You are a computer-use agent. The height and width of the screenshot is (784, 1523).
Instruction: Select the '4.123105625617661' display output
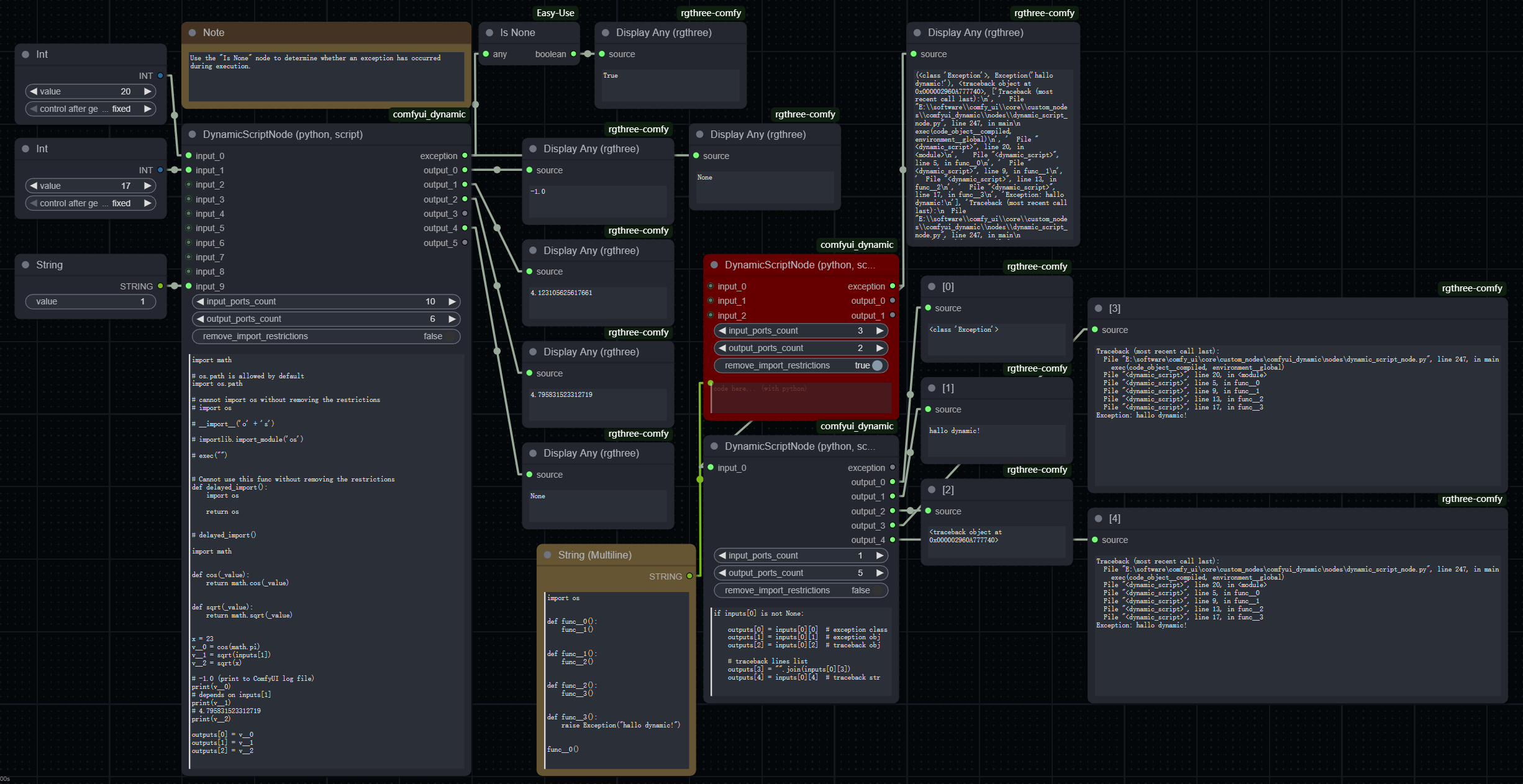click(x=561, y=293)
